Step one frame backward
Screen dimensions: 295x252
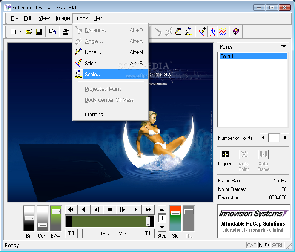(97, 210)
